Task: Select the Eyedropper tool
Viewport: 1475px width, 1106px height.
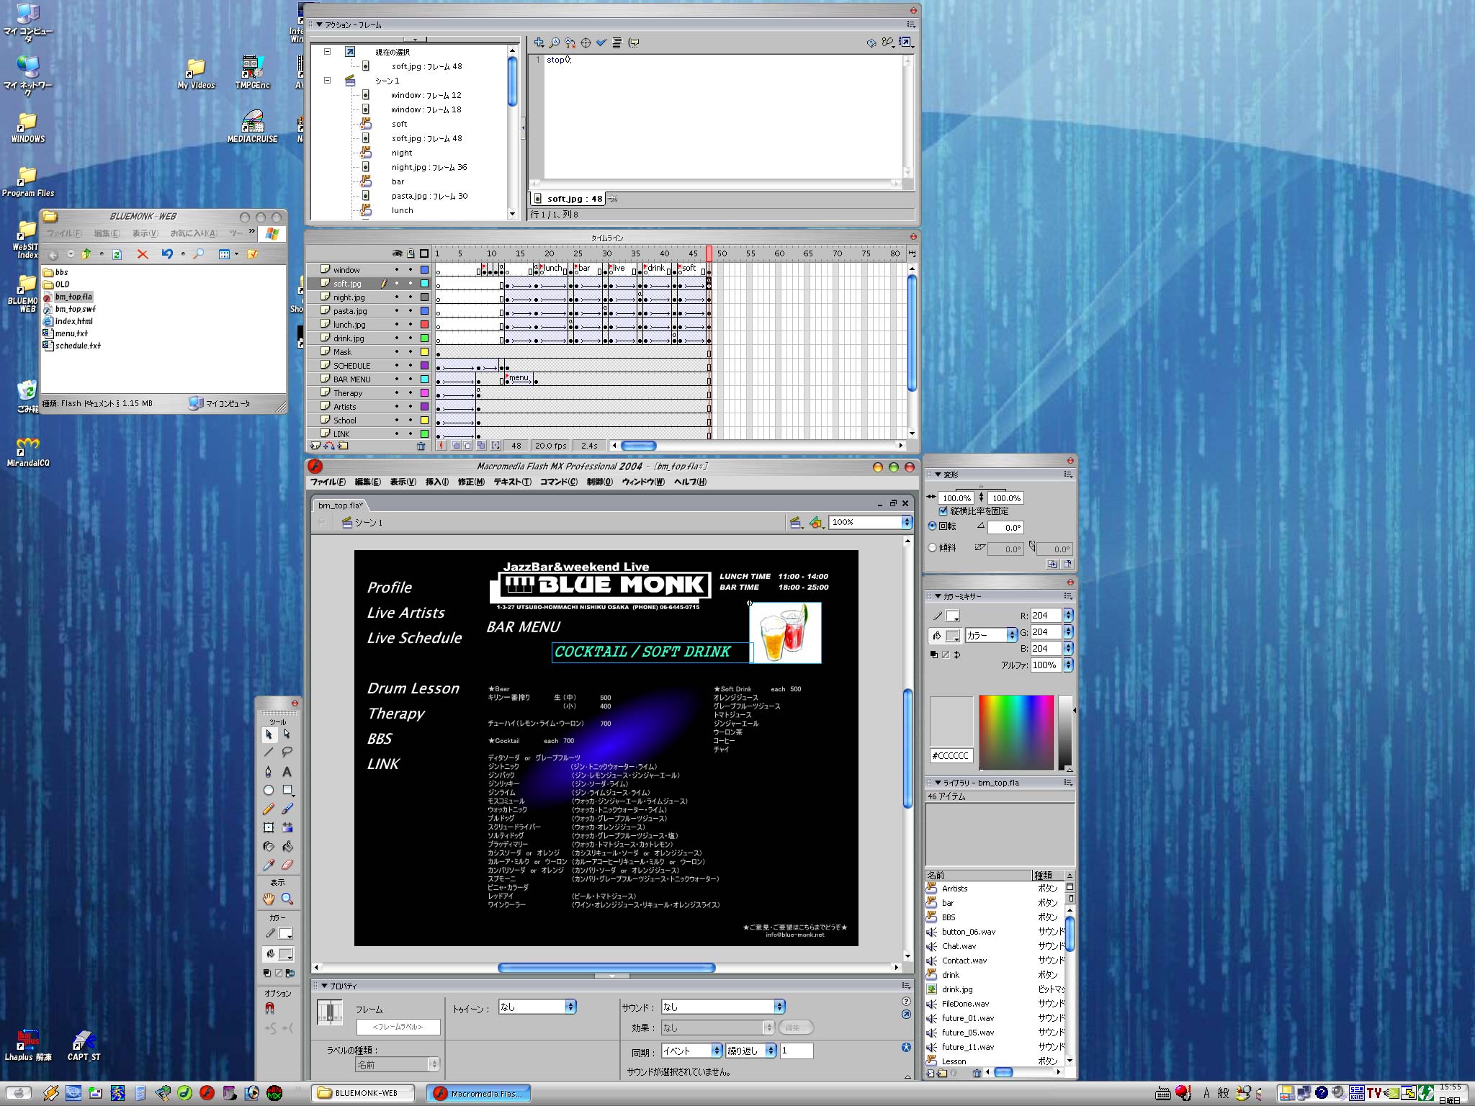Action: coord(269,865)
